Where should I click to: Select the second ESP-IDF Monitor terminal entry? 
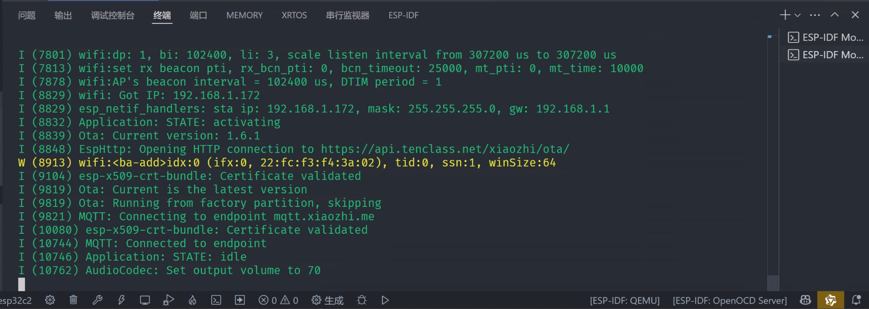point(826,55)
